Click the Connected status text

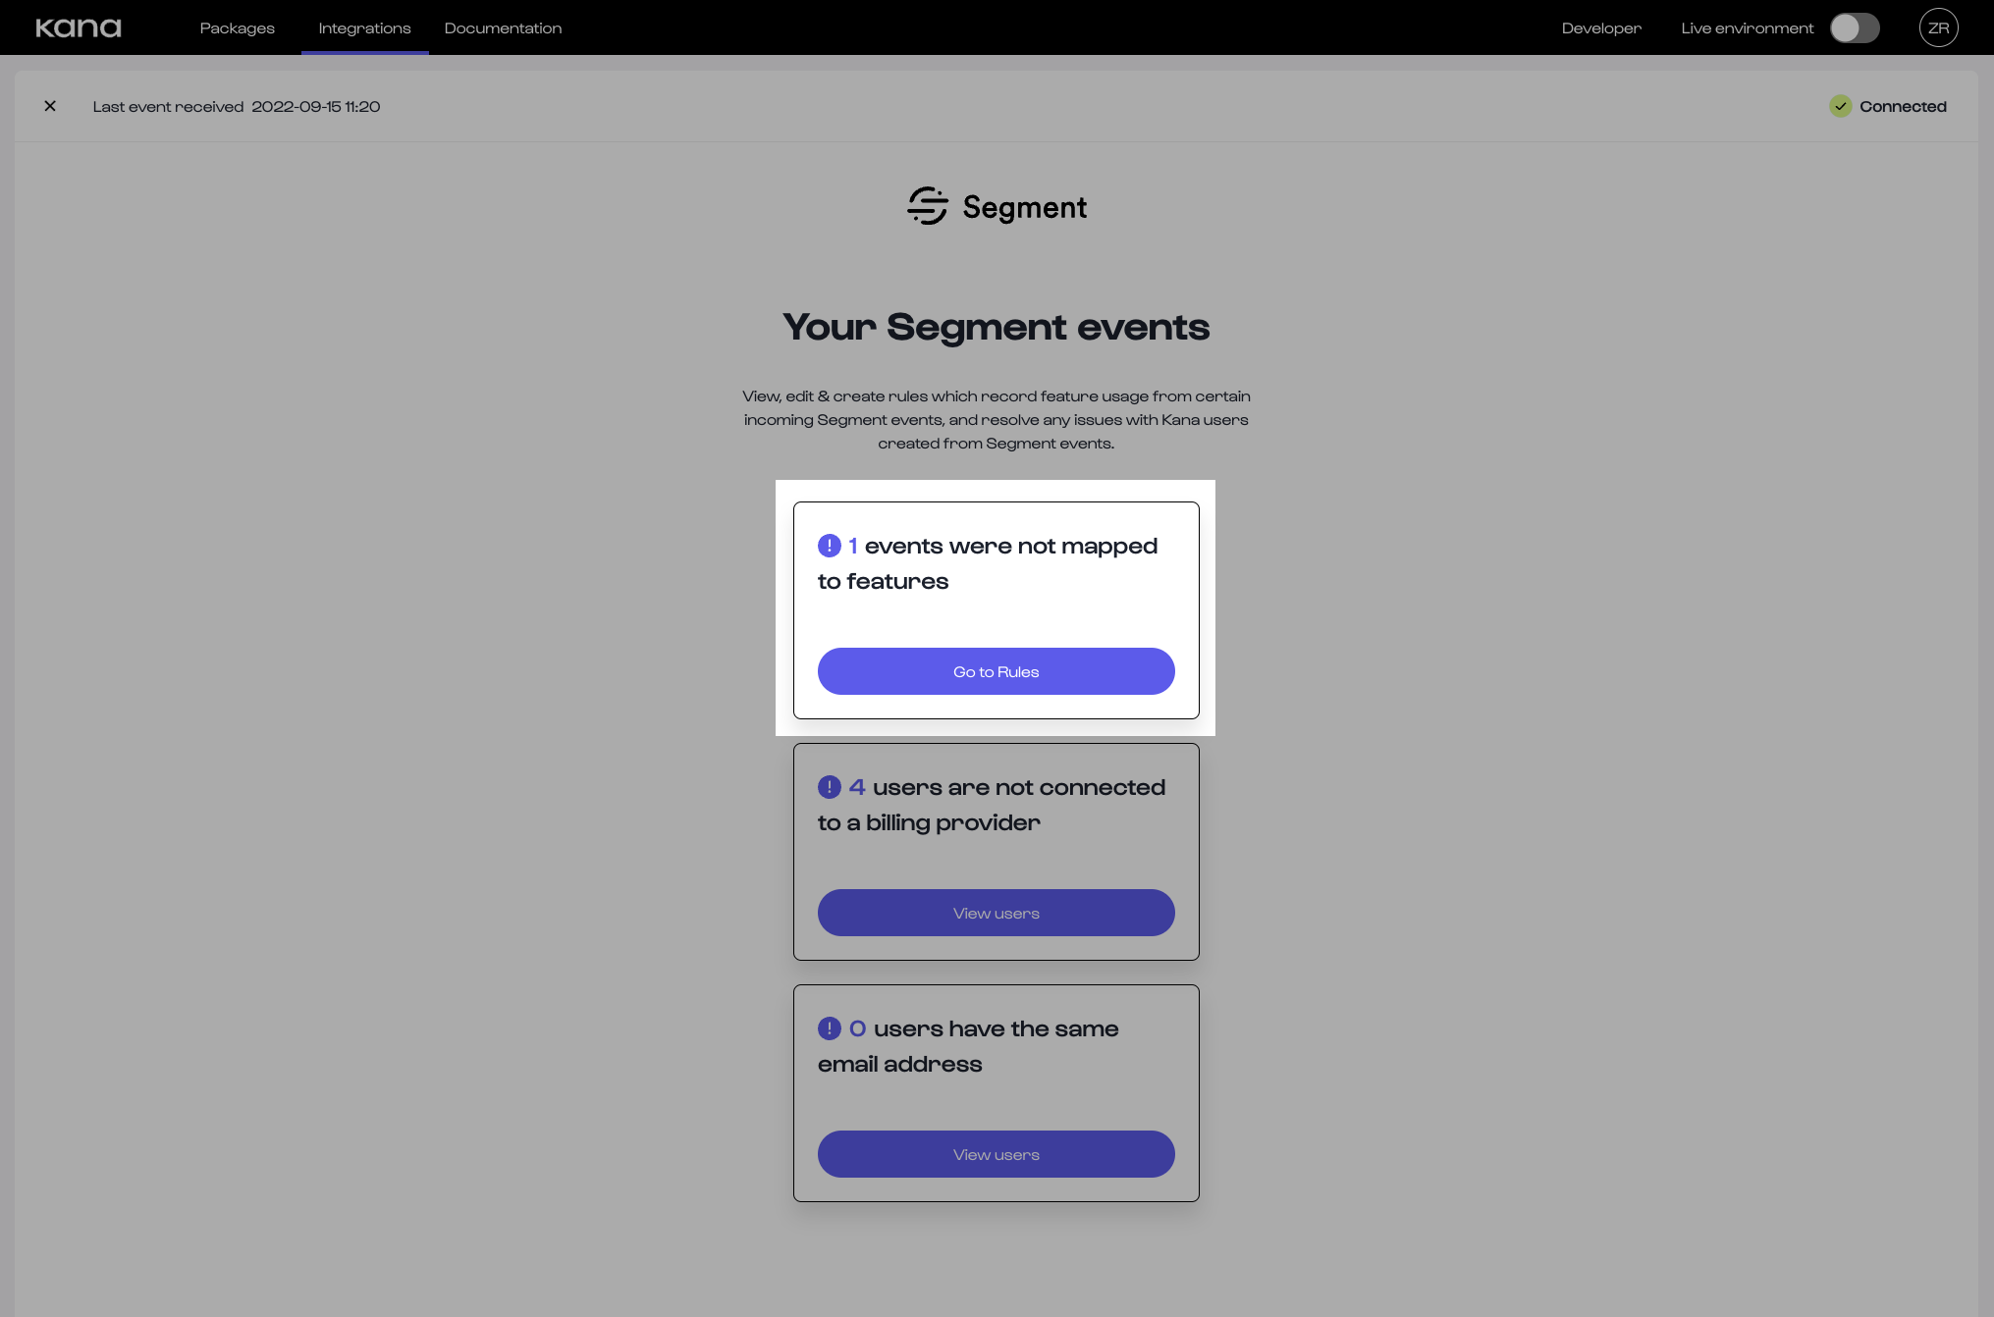[1902, 106]
